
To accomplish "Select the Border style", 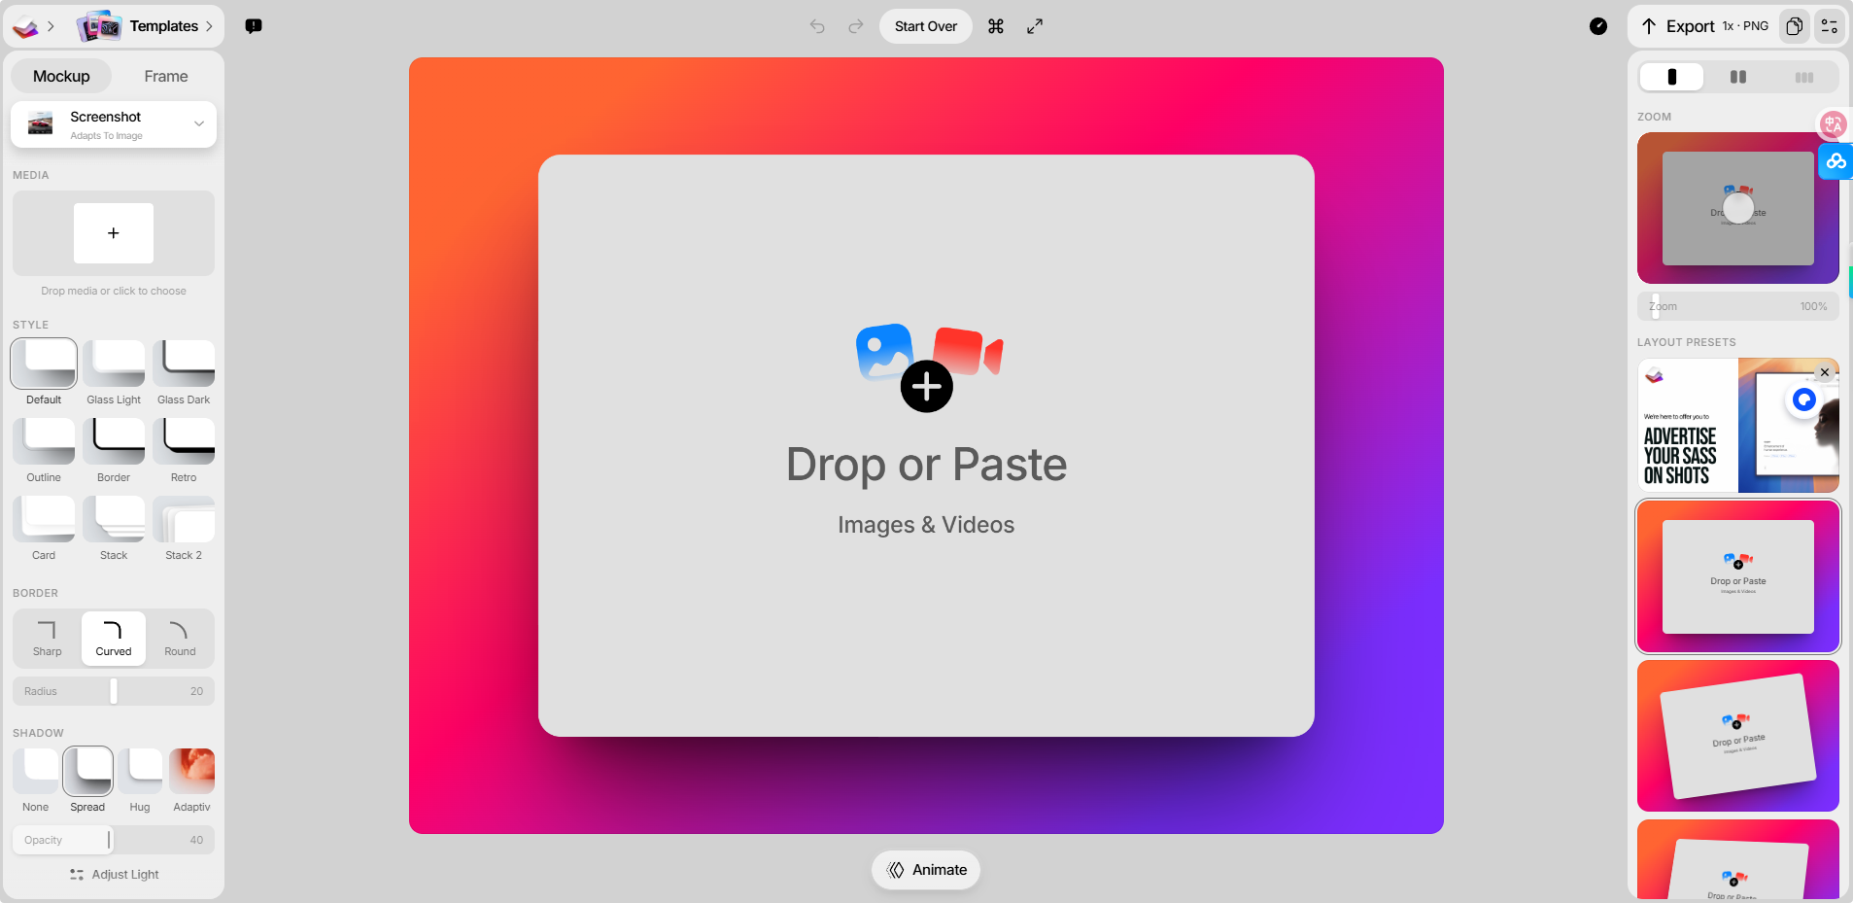I will 114,451.
